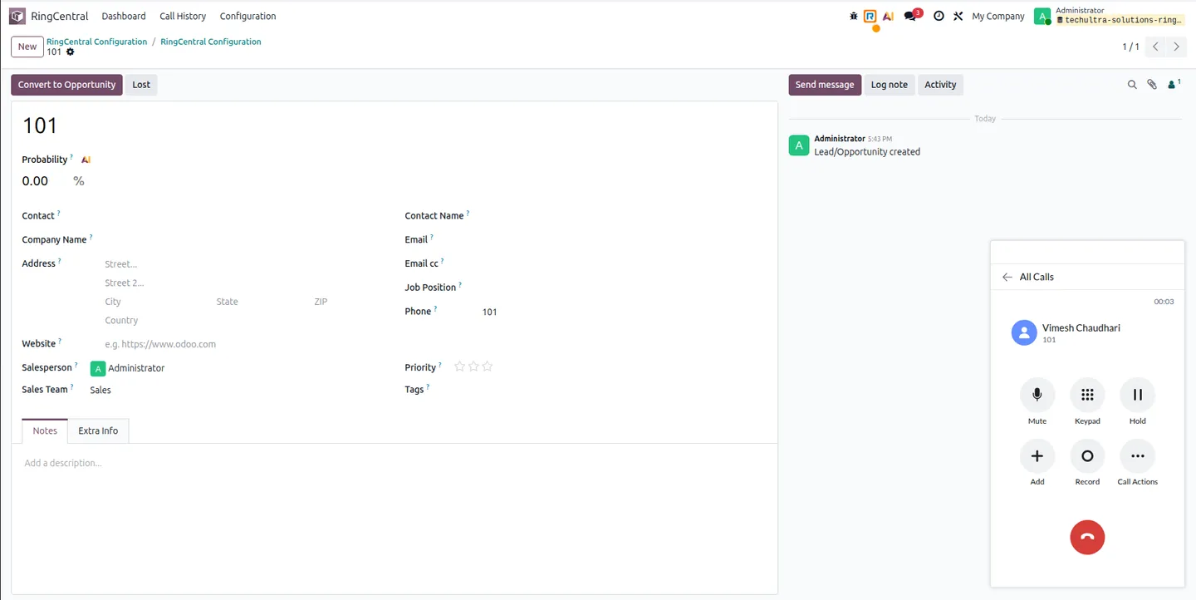Go back to All Calls arrow
1196x600 pixels.
pos(1007,277)
